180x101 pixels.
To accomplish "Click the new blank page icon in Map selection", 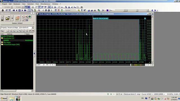I will point(2,17).
